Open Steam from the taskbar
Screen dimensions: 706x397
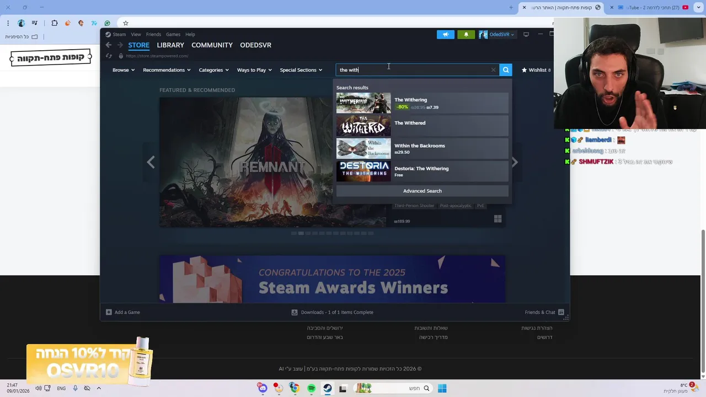click(327, 388)
